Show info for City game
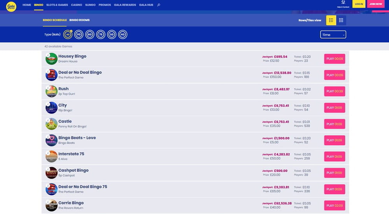Viewport: 389px width, 214px height. pos(48,104)
